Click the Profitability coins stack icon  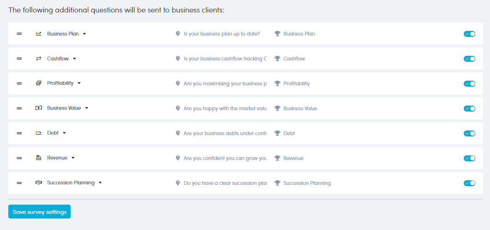[39, 83]
